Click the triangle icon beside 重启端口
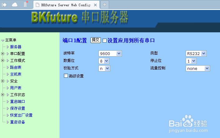Image resolution: width=220 pixels, height=138 pixels. [x=8, y=102]
